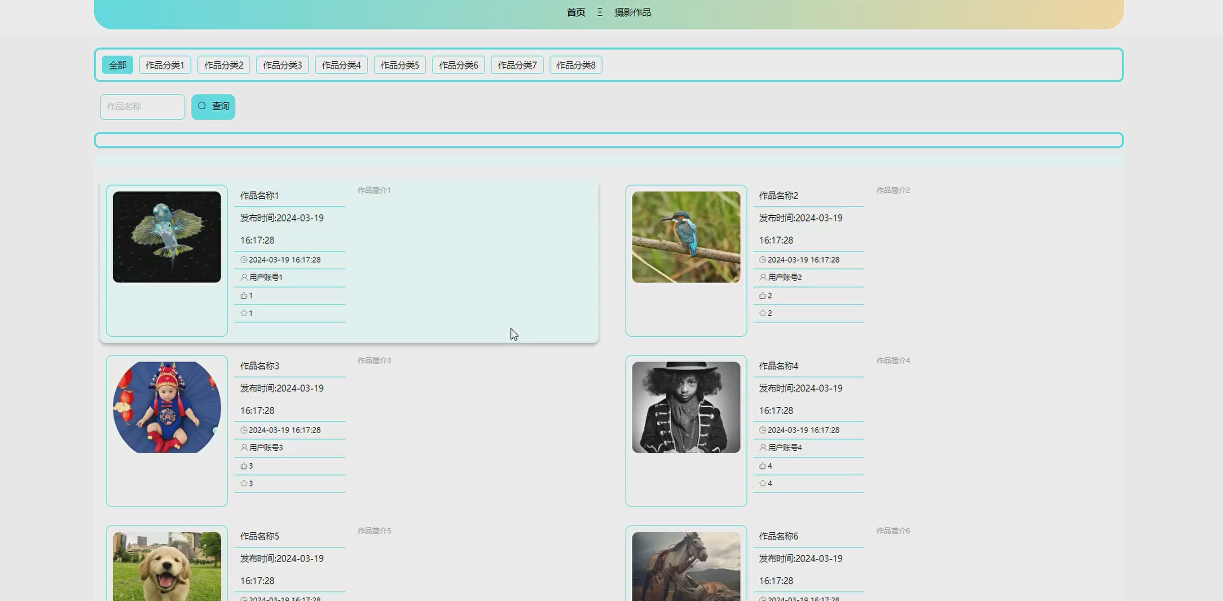Click the title 作品名称2

coord(779,196)
